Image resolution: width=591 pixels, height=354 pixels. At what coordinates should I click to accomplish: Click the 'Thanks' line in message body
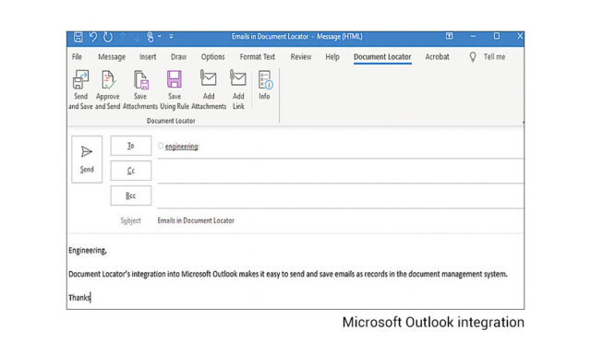[79, 298]
